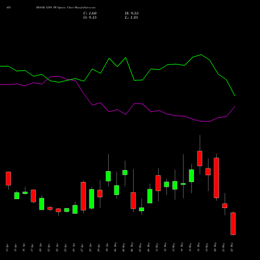Click the purple indicator line's right end
Viewport: 260px width, 260px height.
tap(235, 106)
